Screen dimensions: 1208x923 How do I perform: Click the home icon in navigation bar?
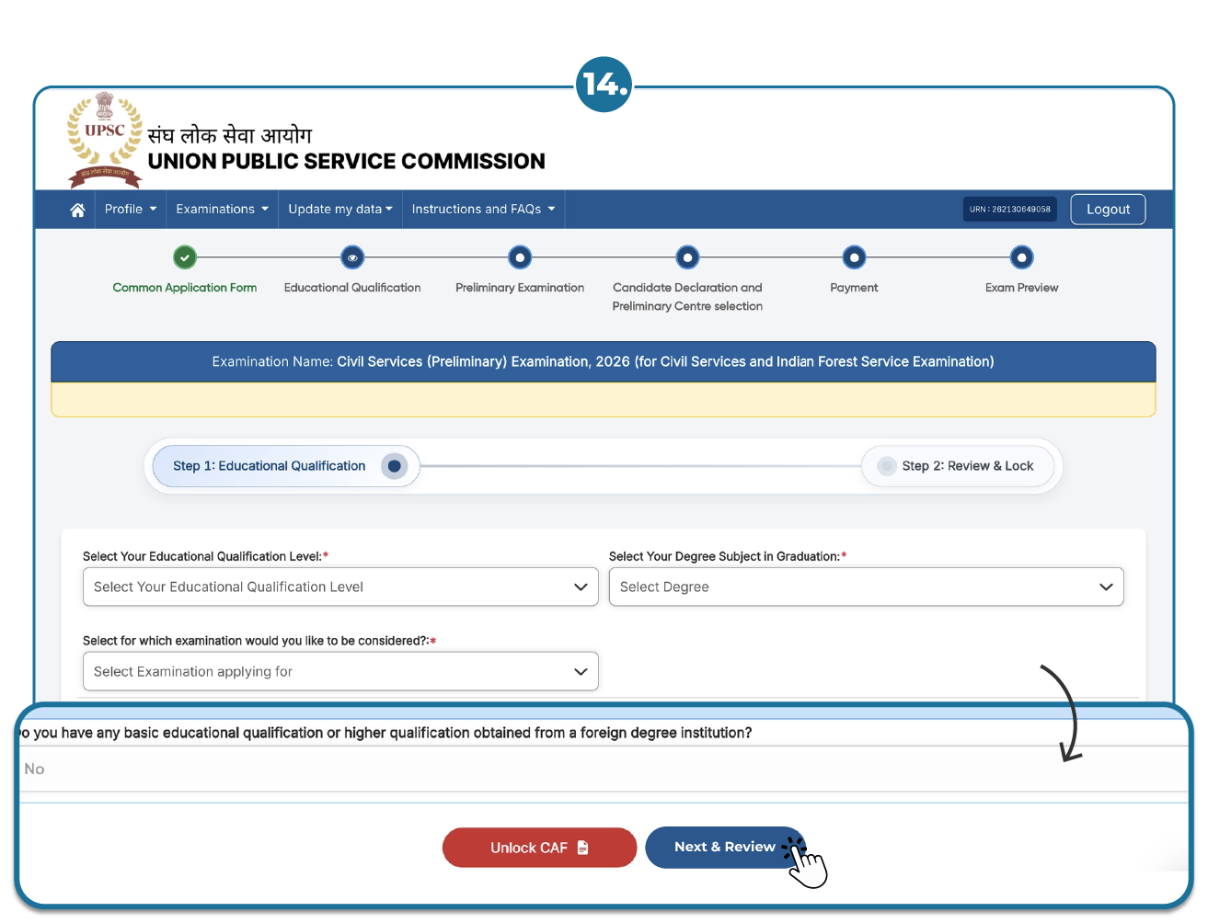click(x=77, y=209)
